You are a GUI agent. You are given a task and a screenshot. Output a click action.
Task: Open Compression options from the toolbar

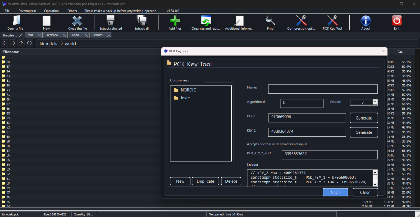click(301, 21)
